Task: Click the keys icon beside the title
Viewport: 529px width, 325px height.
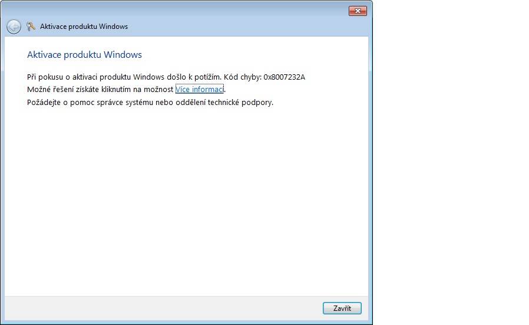Action: tap(31, 27)
